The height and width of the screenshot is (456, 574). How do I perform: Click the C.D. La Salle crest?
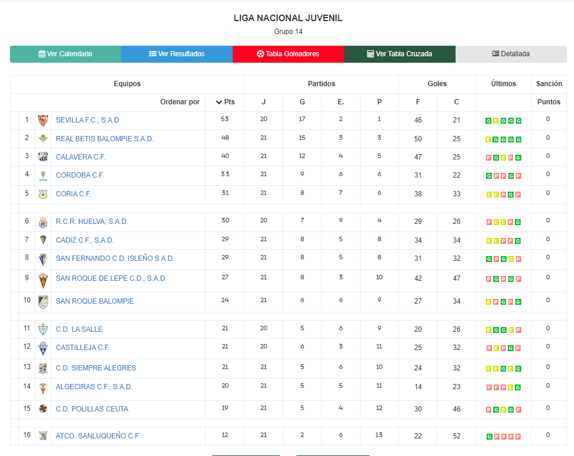(43, 329)
